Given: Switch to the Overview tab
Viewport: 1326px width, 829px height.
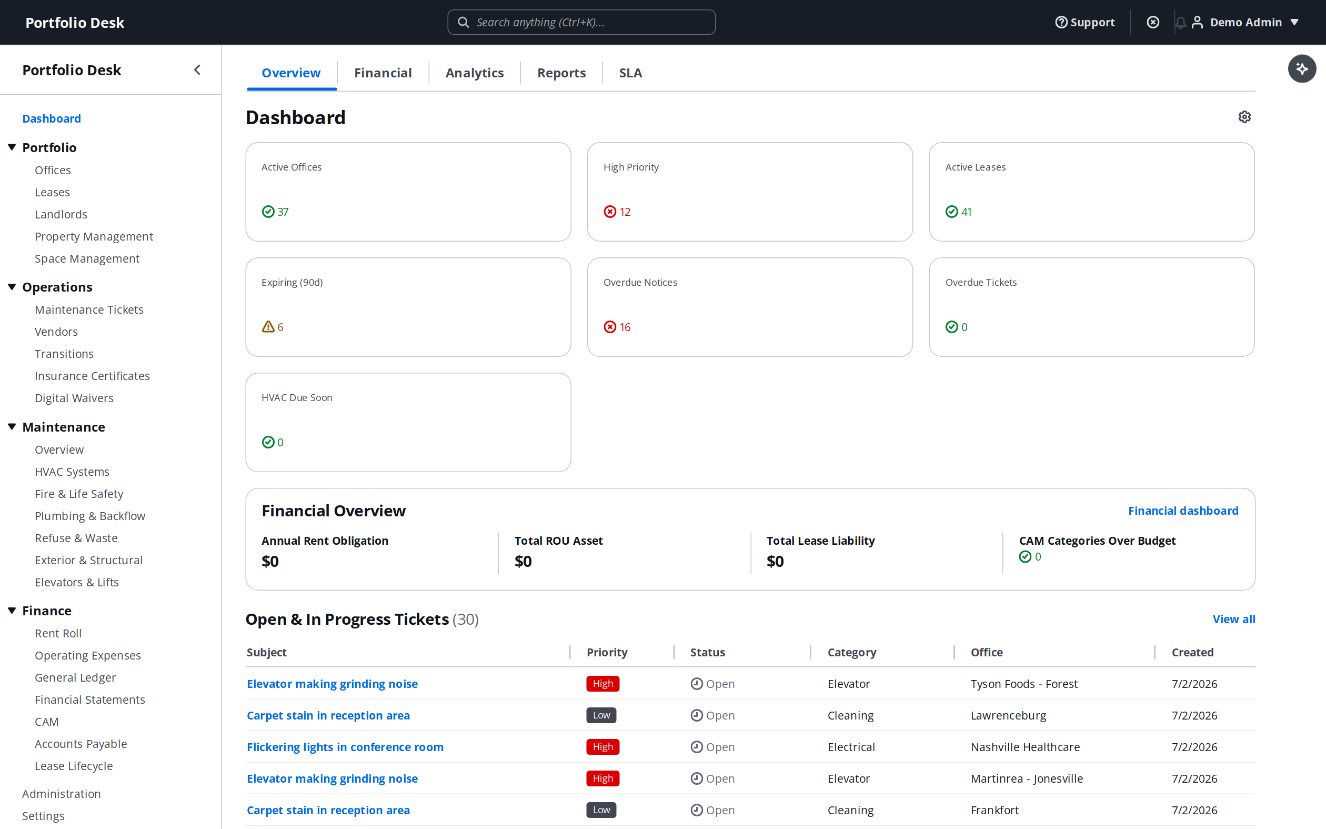Looking at the screenshot, I should 291,73.
